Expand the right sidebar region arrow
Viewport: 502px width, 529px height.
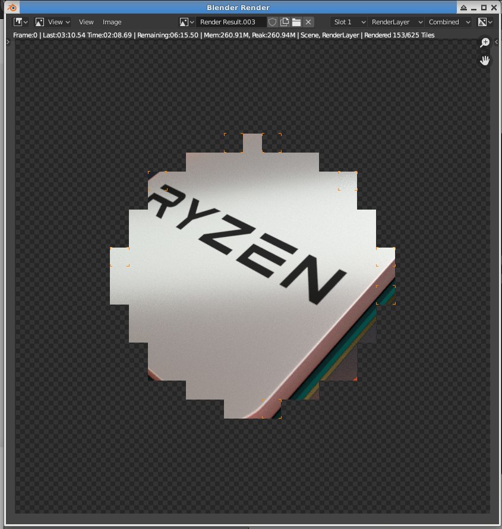pyautogui.click(x=496, y=42)
